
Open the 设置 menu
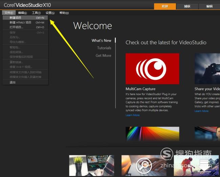tap(50, 13)
